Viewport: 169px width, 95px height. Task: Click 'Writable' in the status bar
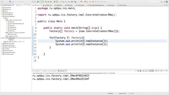(110, 93)
